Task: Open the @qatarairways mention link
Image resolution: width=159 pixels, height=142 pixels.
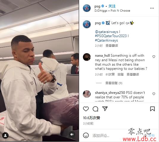Action: [x=107, y=32]
